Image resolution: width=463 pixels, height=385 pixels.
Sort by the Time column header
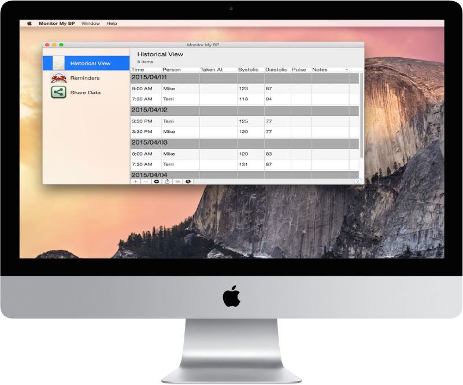[x=146, y=70]
